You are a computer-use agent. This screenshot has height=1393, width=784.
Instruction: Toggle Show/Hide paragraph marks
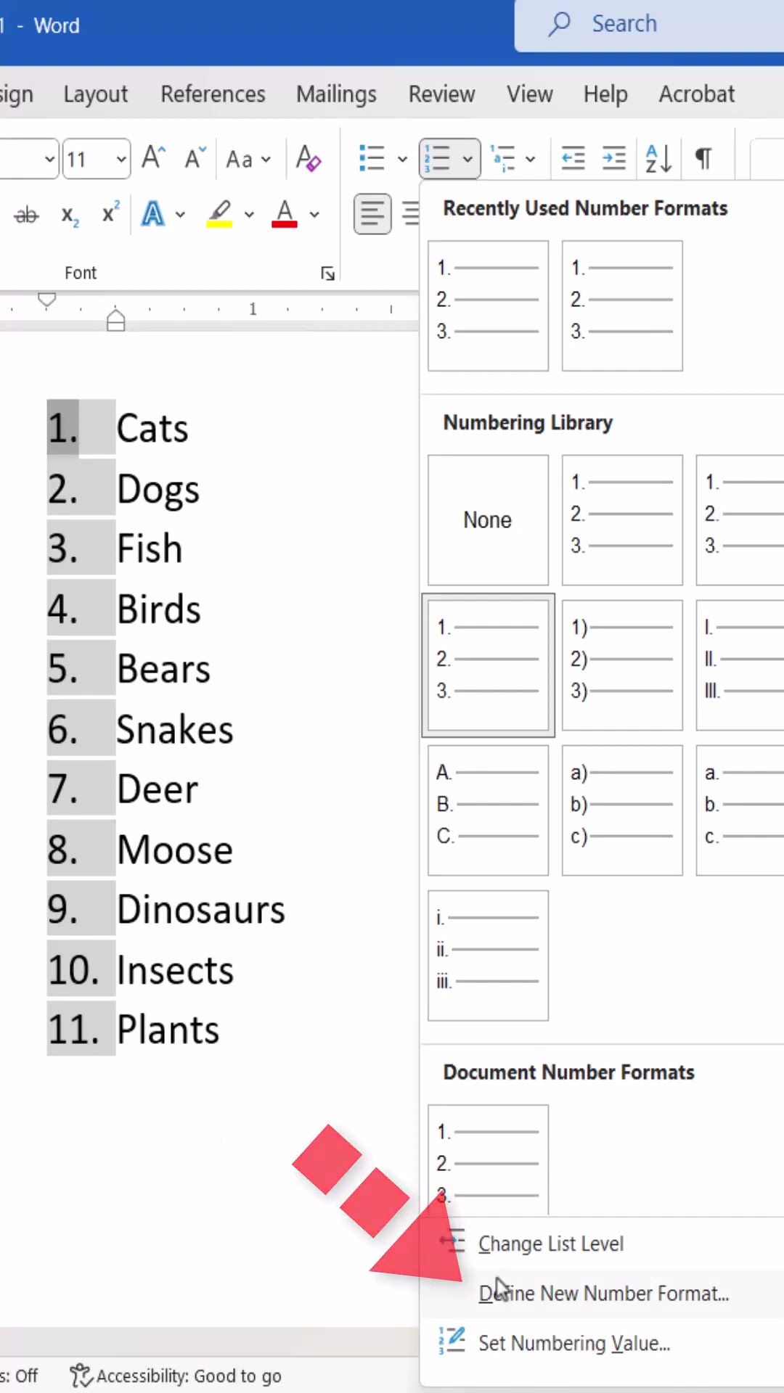click(x=703, y=157)
